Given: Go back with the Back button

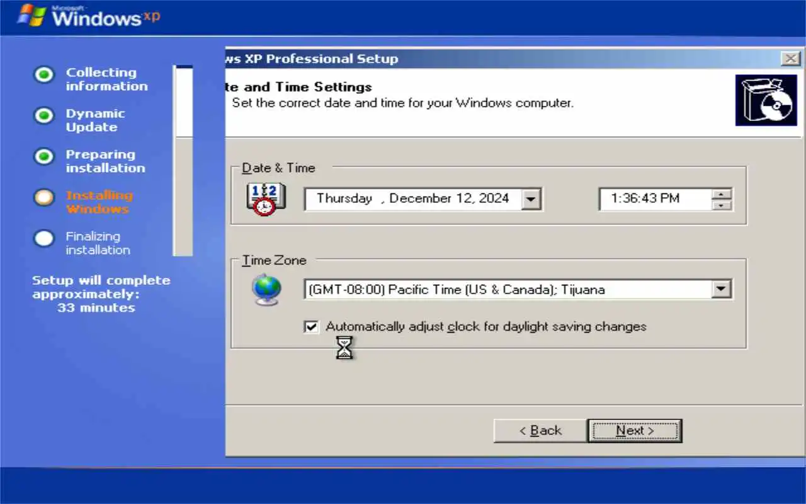Looking at the screenshot, I should tap(540, 431).
